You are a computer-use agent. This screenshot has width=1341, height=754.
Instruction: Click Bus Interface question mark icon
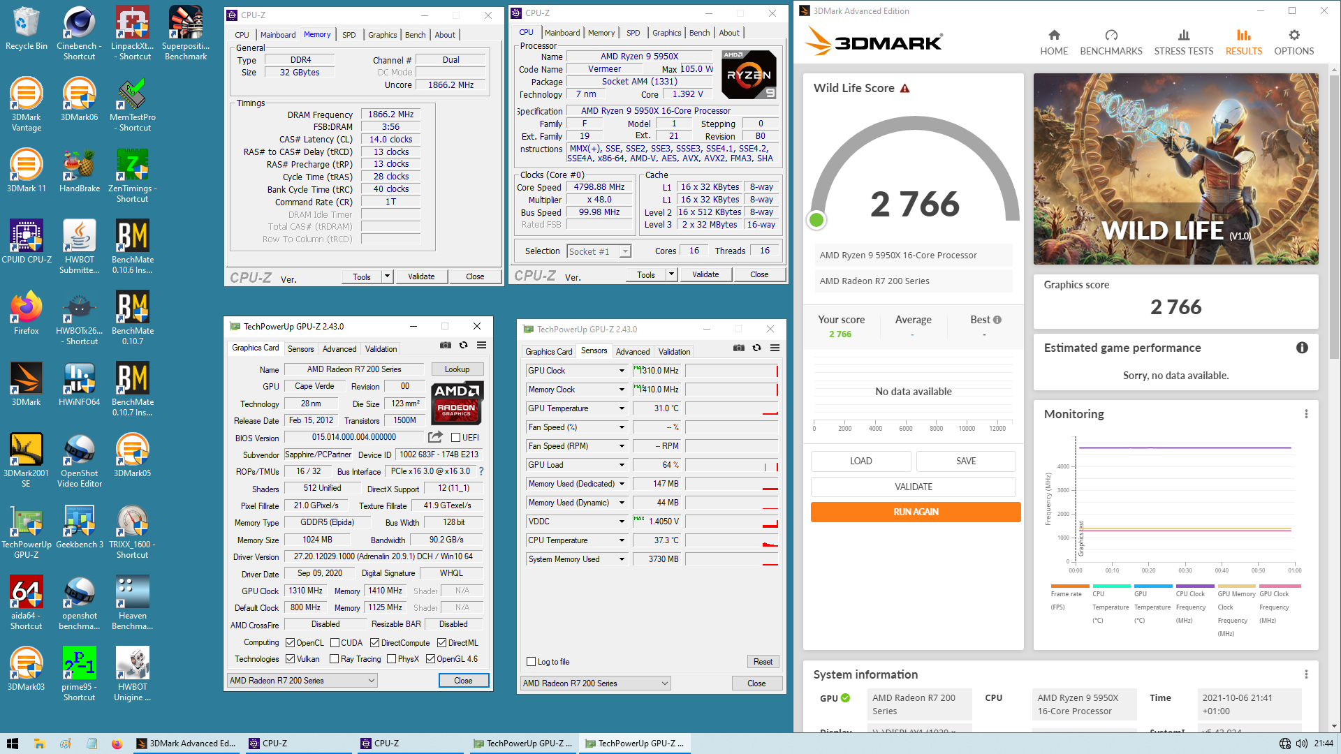pyautogui.click(x=481, y=471)
